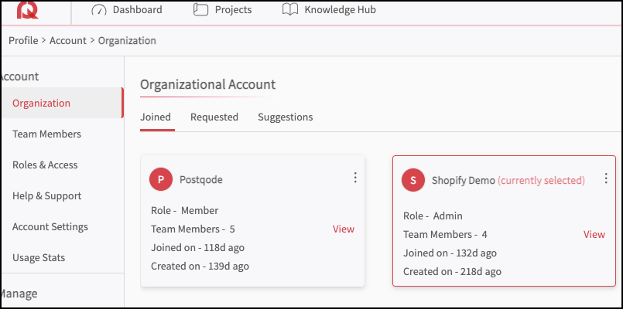
Task: Click 'Created on - 218d ago' text
Action: [x=452, y=272]
